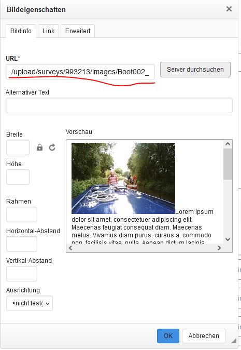The height and width of the screenshot is (350, 241).
Task: Click the Vertikal-Abstand input field
Action: (x=22, y=274)
